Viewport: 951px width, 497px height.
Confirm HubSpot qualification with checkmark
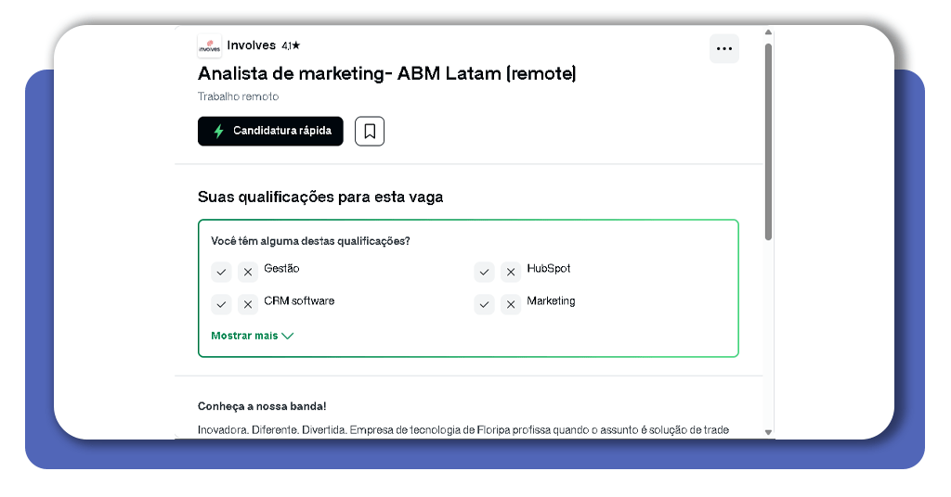tap(484, 272)
